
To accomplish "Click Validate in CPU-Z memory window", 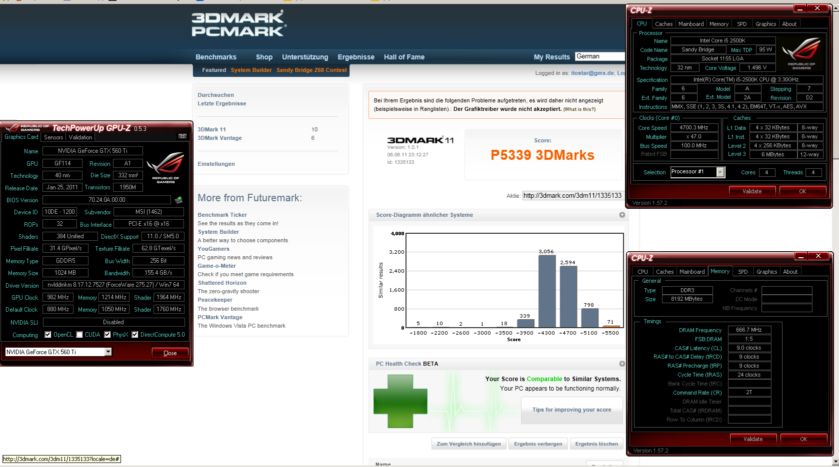I will 753,439.
